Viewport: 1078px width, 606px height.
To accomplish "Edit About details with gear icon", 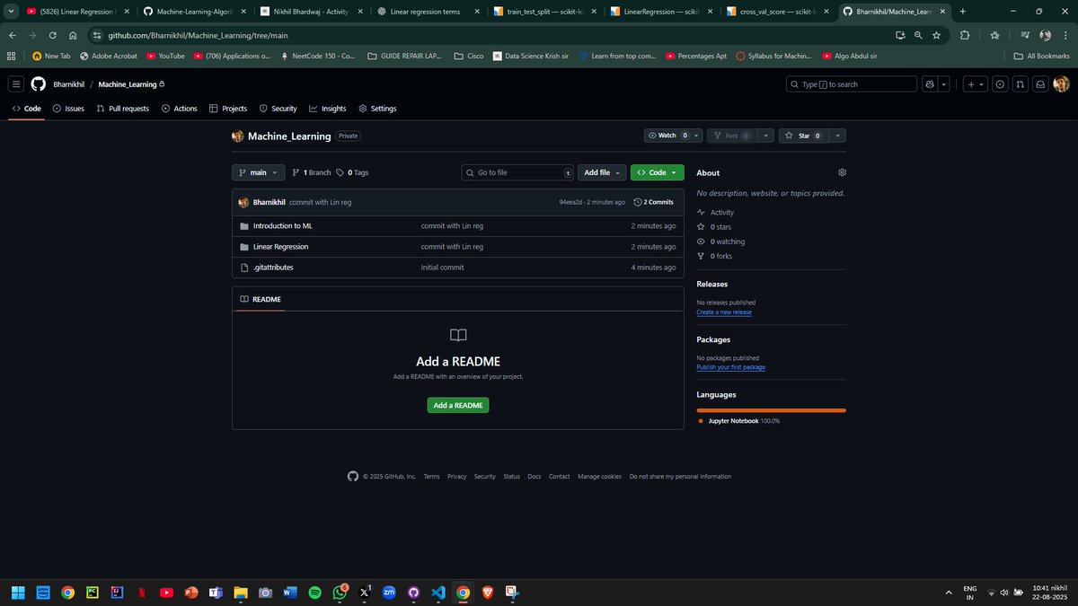I will [842, 172].
